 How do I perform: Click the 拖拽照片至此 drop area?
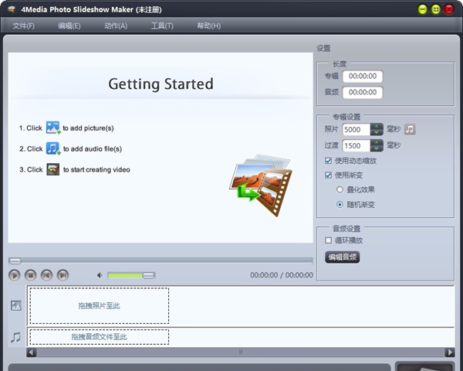100,305
